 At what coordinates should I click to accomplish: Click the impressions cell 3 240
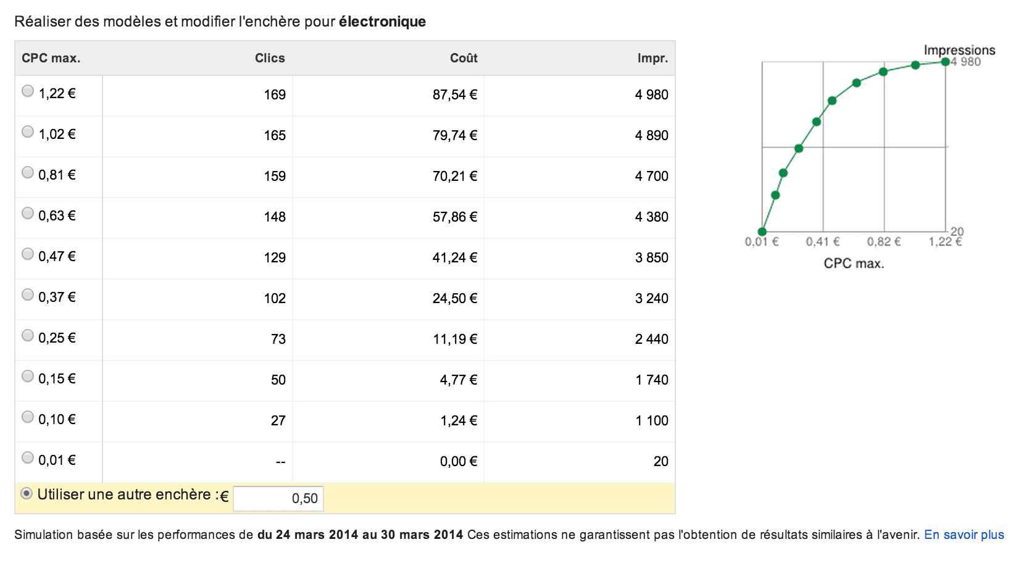[x=652, y=299]
